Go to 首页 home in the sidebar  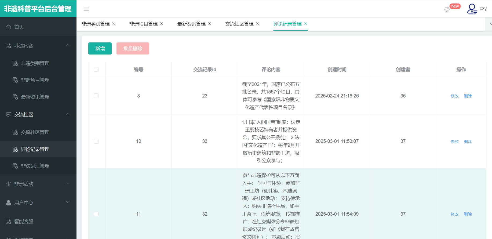[19, 27]
